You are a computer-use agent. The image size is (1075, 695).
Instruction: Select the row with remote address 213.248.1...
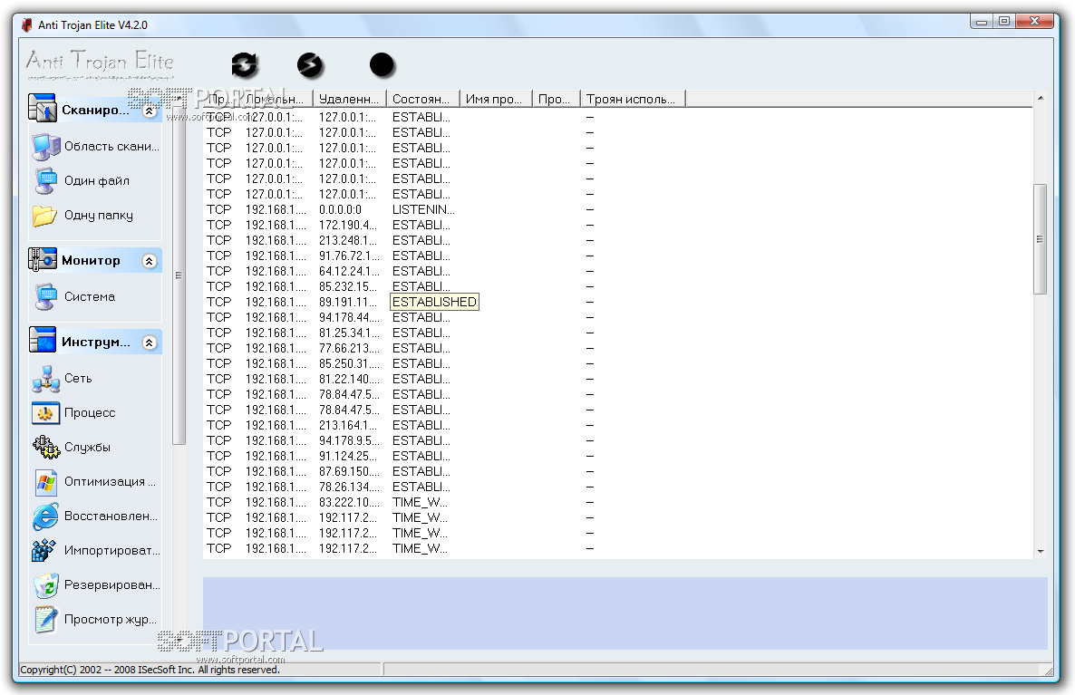coord(618,241)
